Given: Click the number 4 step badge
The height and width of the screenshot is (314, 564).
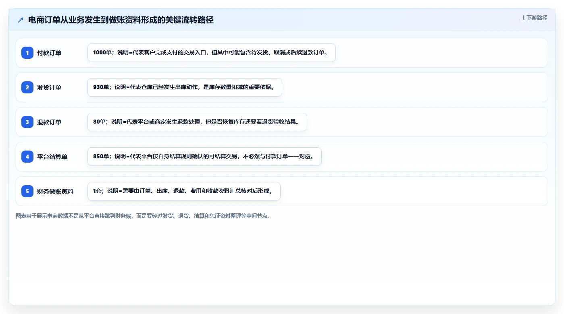Looking at the screenshot, I should click(x=27, y=157).
